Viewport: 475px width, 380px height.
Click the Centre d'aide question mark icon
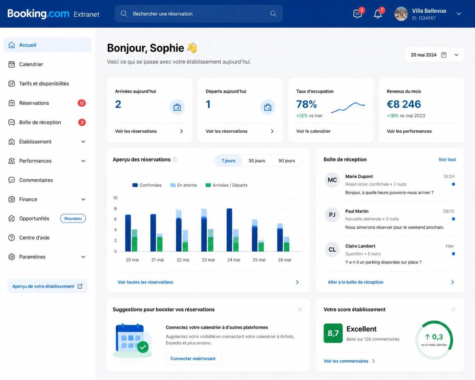[x=12, y=238]
